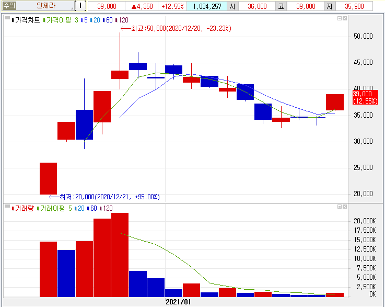The image size is (385, 307).
Task: Click the opening price 36,000 value
Action: 257,6
